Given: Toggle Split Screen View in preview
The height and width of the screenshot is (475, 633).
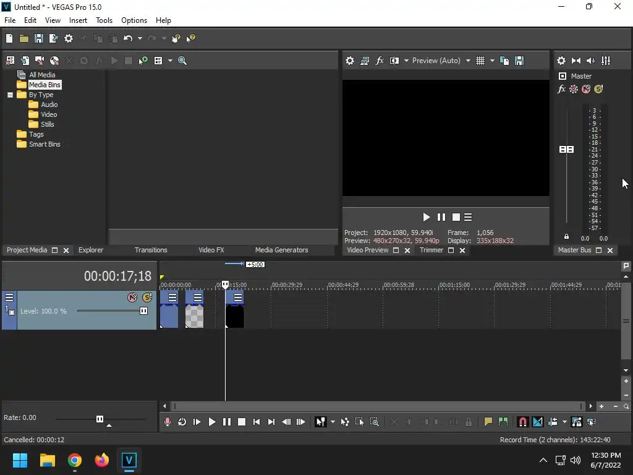Looking at the screenshot, I should pos(394,61).
